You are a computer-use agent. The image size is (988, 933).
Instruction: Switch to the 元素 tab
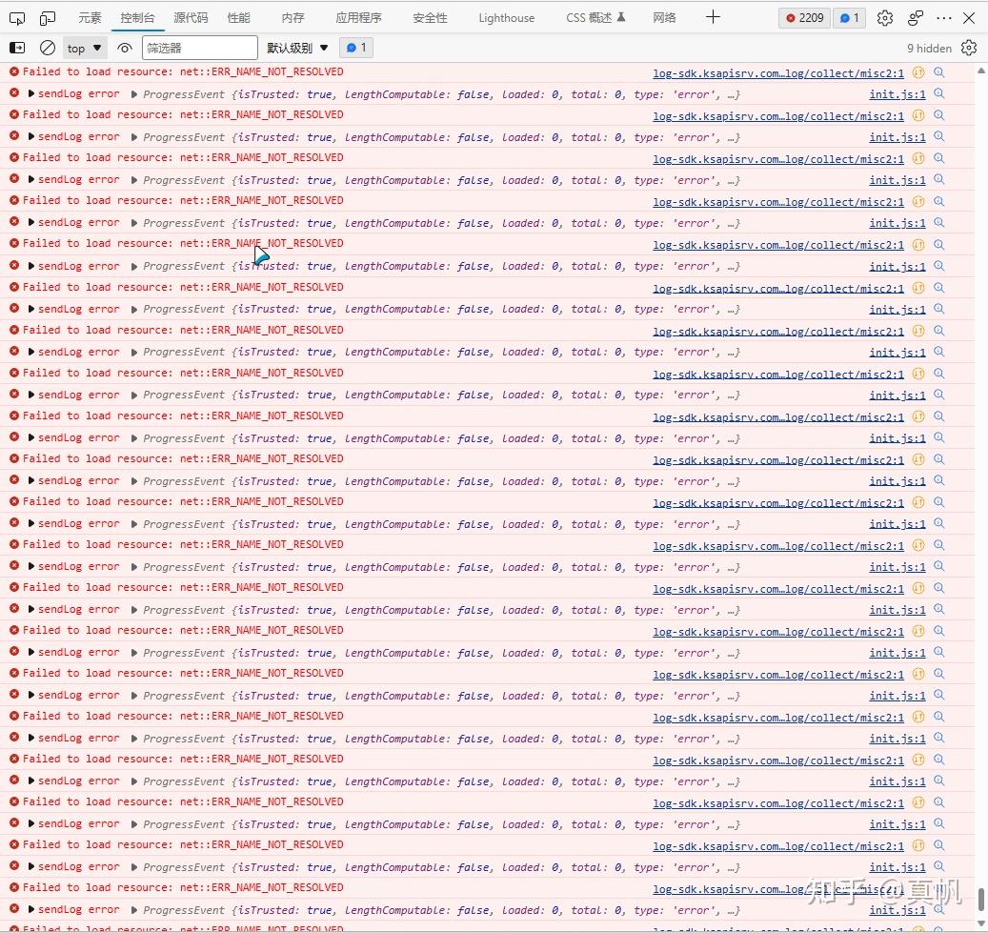click(89, 17)
